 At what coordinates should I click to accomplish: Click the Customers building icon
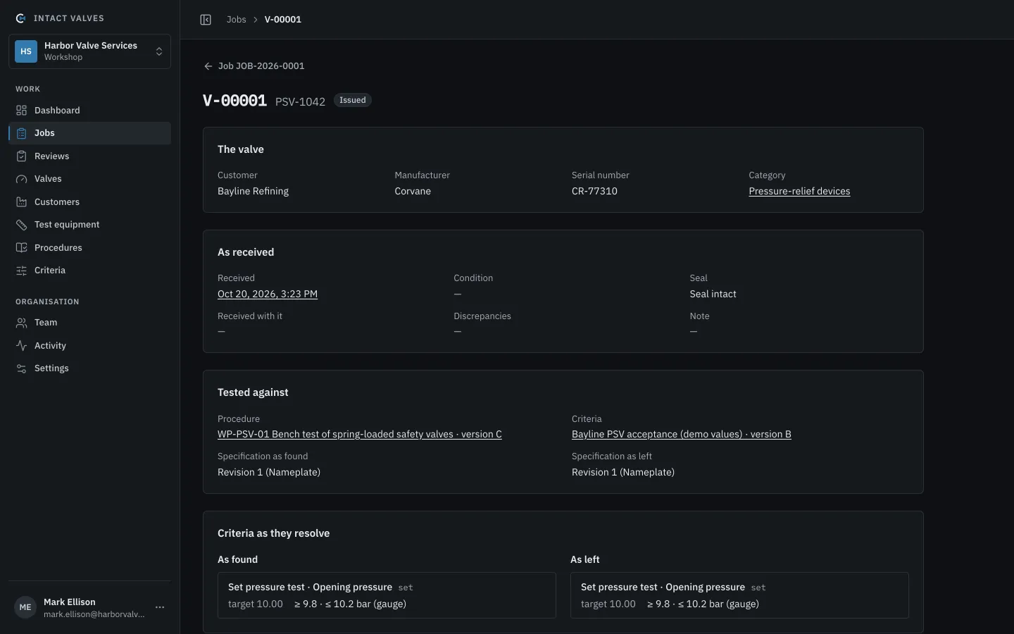coord(22,202)
